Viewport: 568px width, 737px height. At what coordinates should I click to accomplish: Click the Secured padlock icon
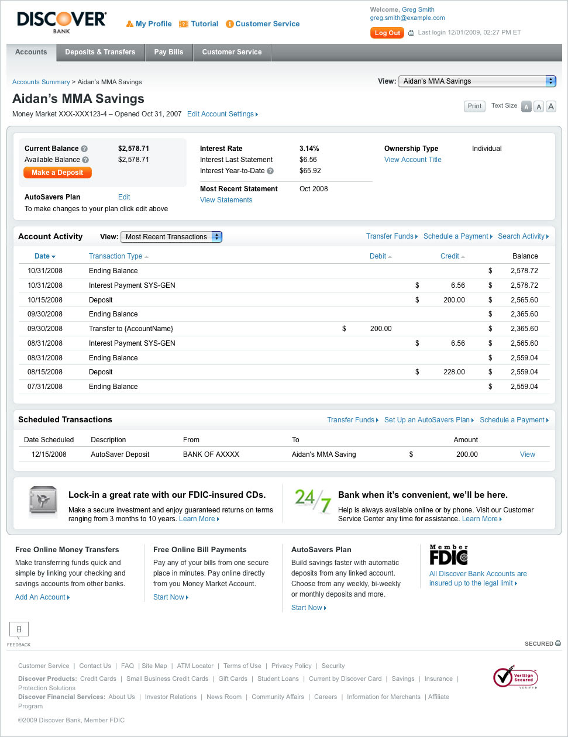click(x=558, y=643)
